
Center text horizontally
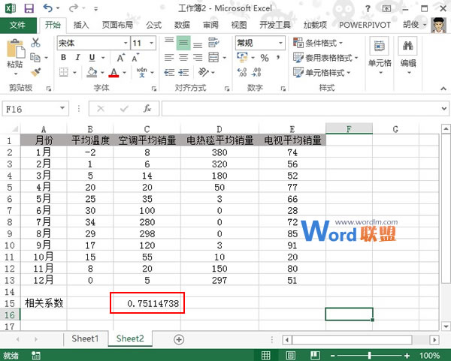(x=183, y=58)
